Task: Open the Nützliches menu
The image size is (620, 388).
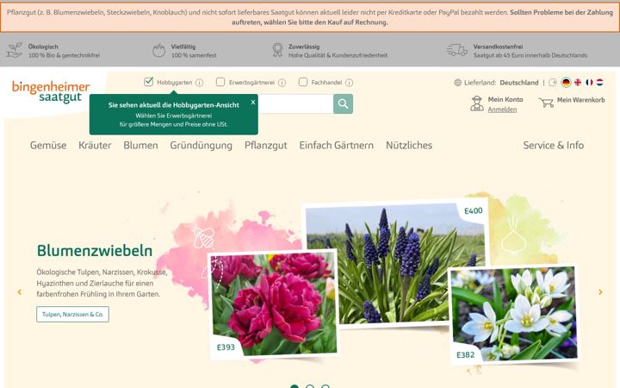Action: 409,146
